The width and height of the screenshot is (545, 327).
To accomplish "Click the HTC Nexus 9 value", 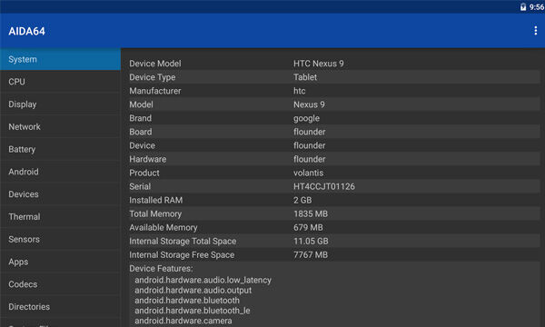I will click(x=319, y=64).
